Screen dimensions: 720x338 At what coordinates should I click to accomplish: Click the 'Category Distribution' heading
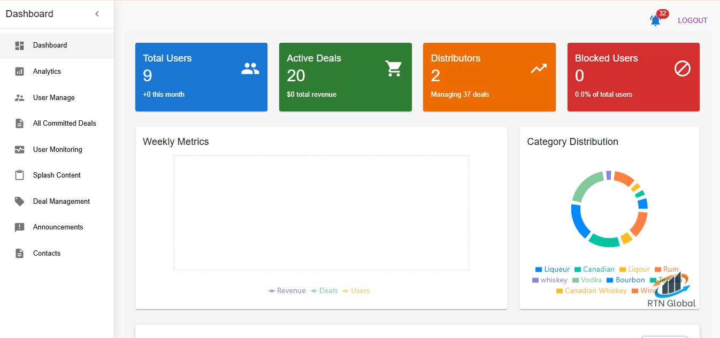pyautogui.click(x=572, y=142)
